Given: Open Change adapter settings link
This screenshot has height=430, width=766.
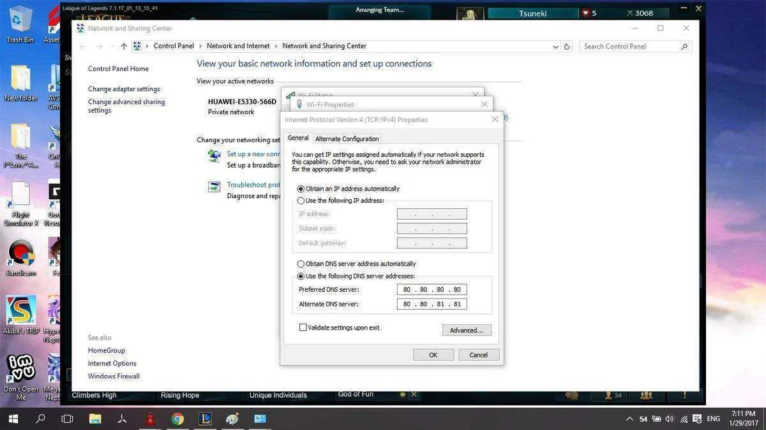Looking at the screenshot, I should (x=124, y=89).
